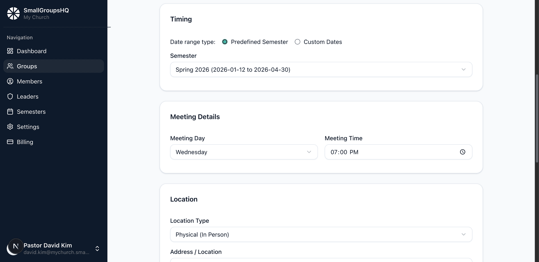This screenshot has height=262, width=539.
Task: Click the Groups people icon
Action: pyautogui.click(x=10, y=66)
